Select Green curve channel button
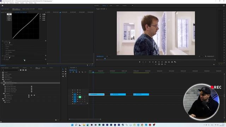 (x=9, y=18)
